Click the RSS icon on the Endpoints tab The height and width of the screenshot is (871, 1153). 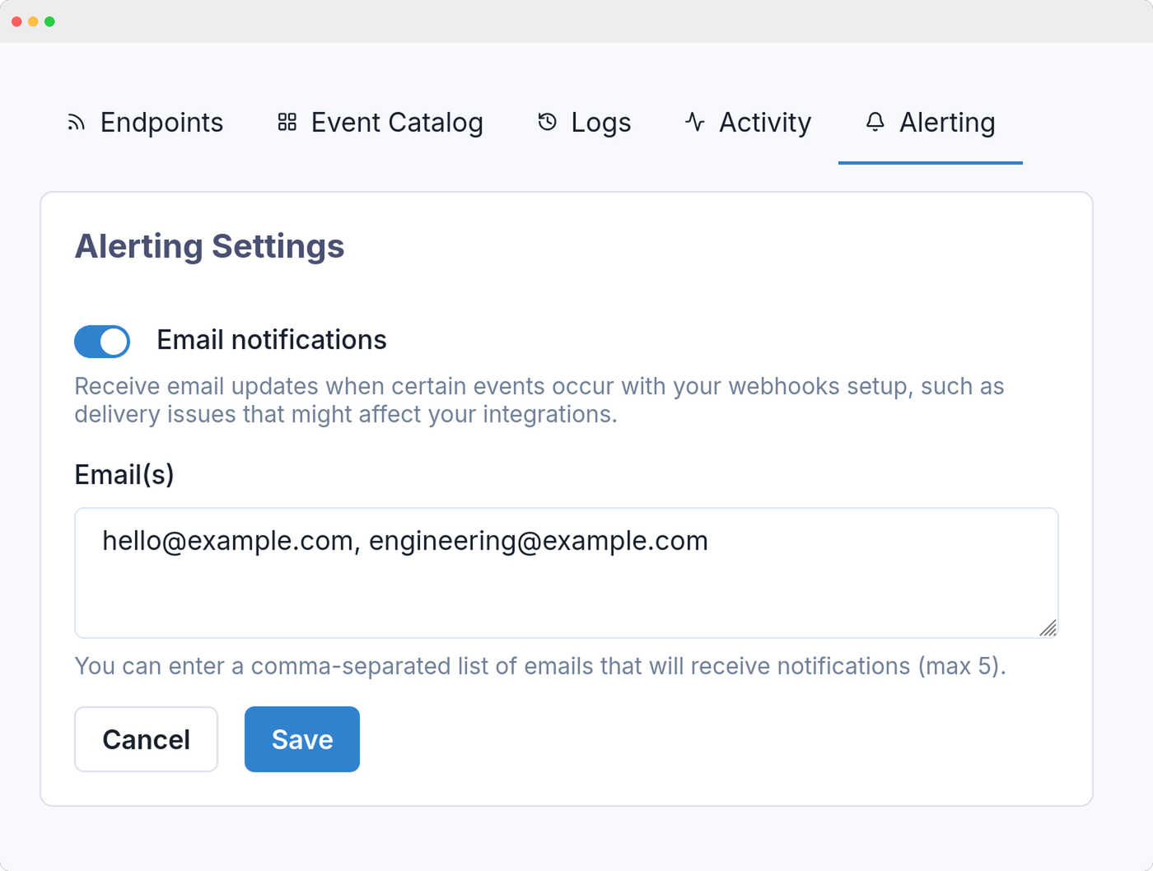pos(77,122)
